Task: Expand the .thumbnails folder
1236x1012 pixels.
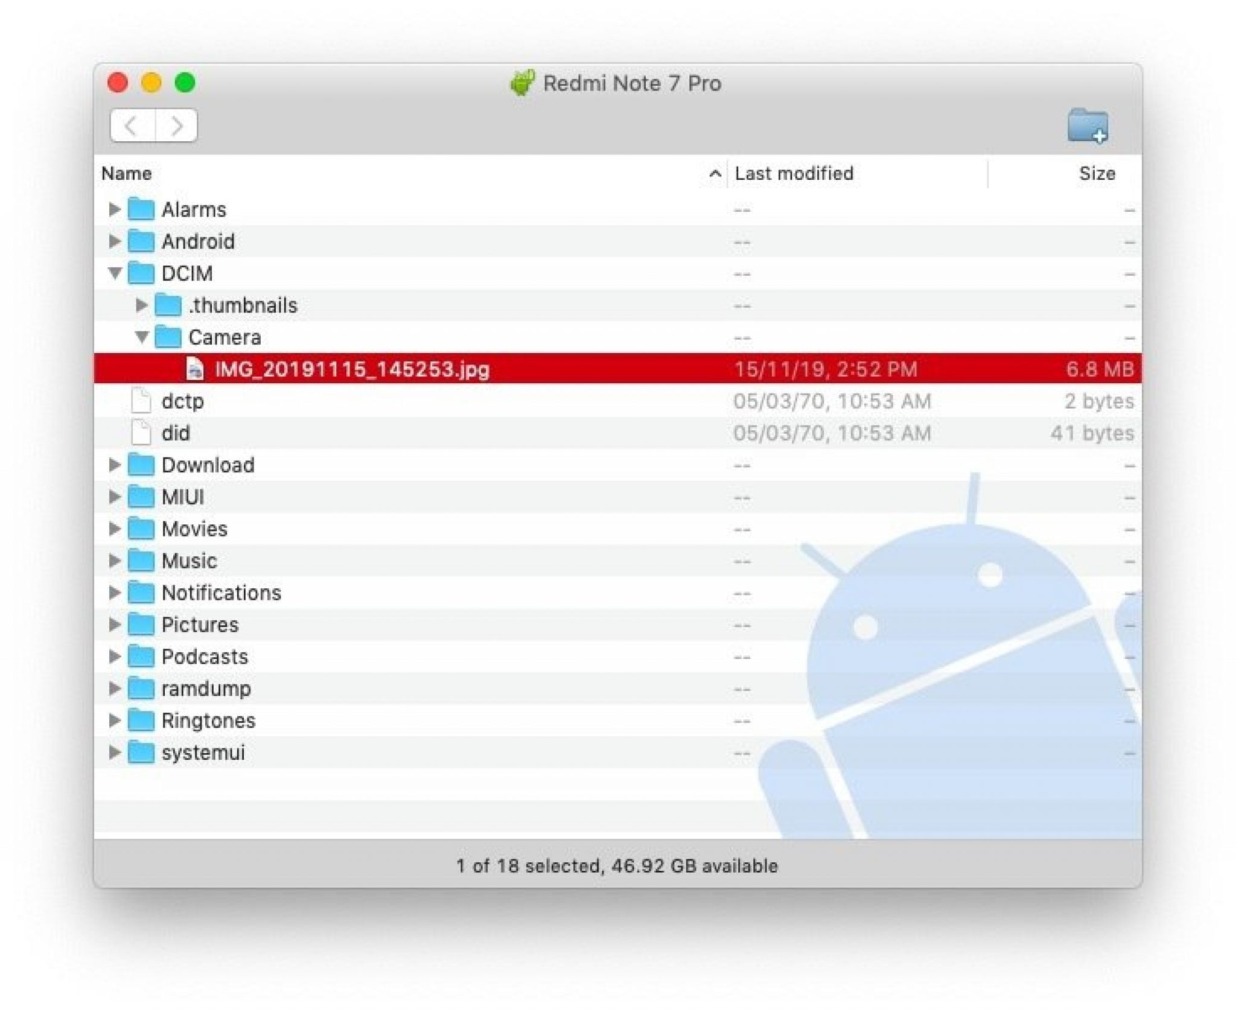Action: (x=141, y=305)
